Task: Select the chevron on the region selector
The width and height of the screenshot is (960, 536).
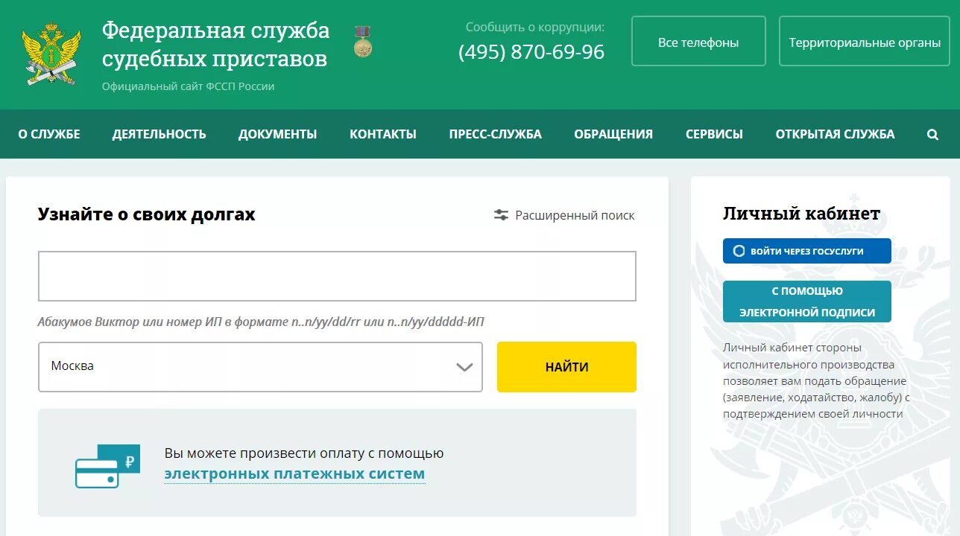Action: 464,366
